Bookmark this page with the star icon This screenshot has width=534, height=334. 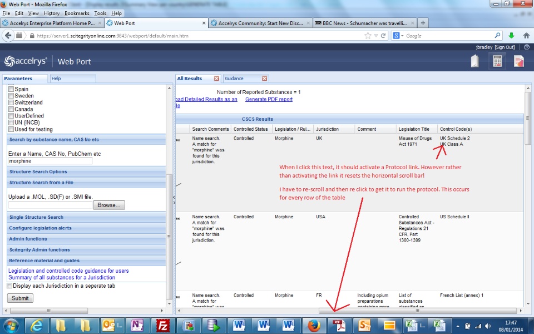368,36
